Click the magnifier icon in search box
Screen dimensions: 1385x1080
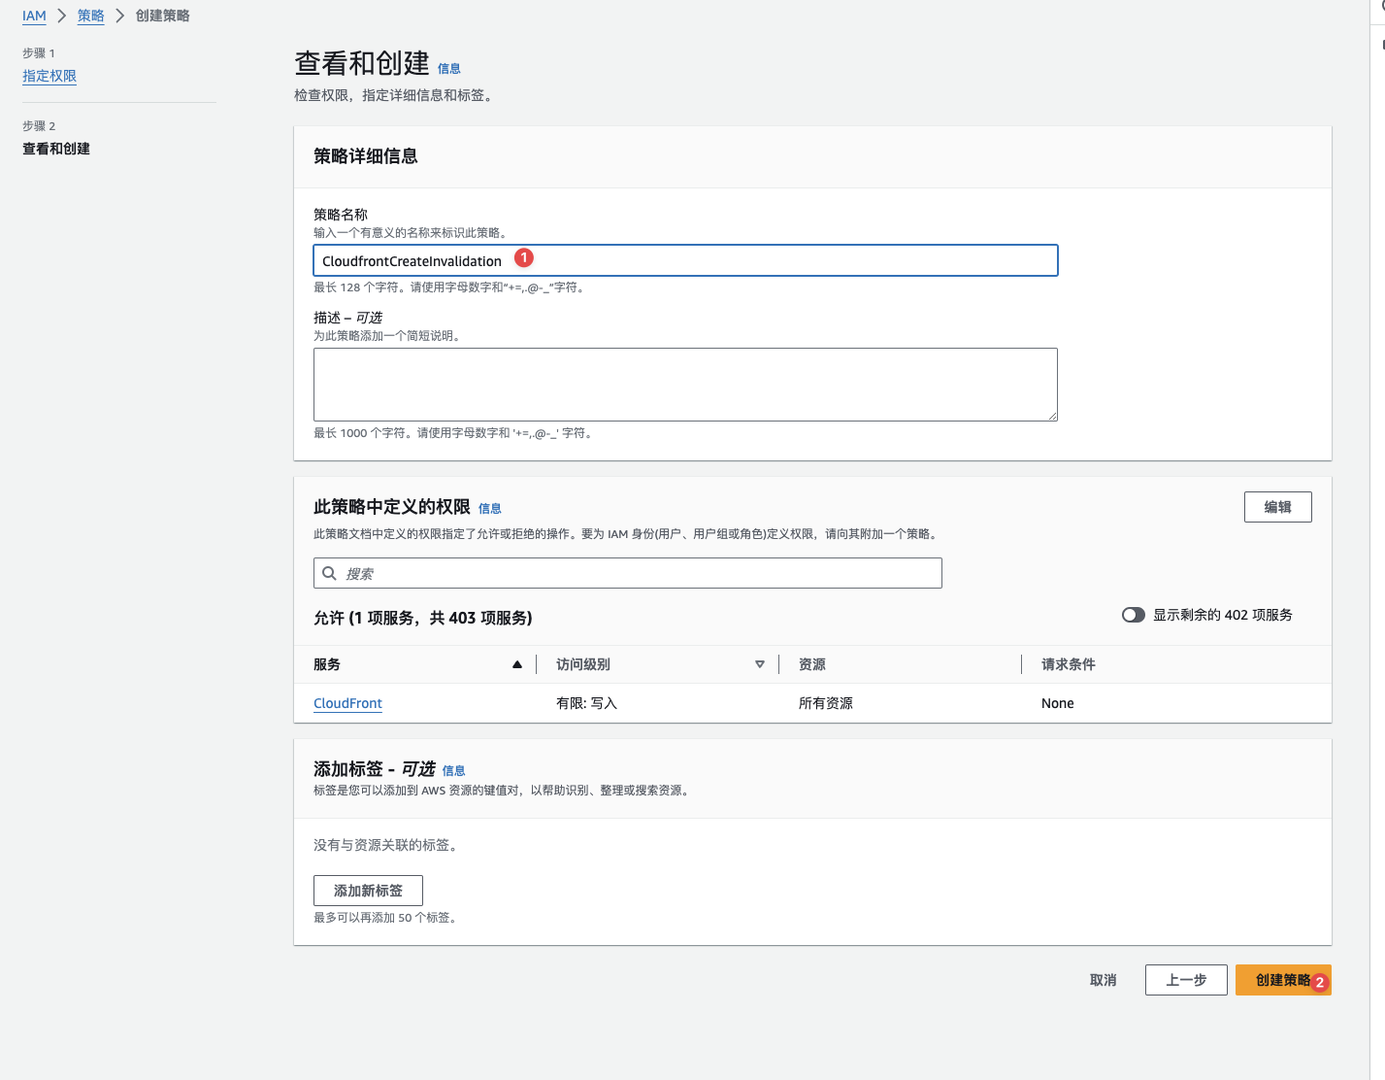pyautogui.click(x=330, y=573)
